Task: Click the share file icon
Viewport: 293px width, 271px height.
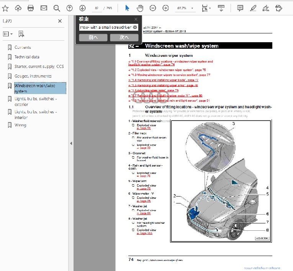Action: pos(278,8)
